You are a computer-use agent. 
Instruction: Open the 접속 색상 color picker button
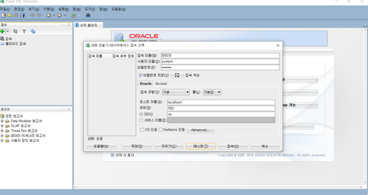[x=177, y=75]
